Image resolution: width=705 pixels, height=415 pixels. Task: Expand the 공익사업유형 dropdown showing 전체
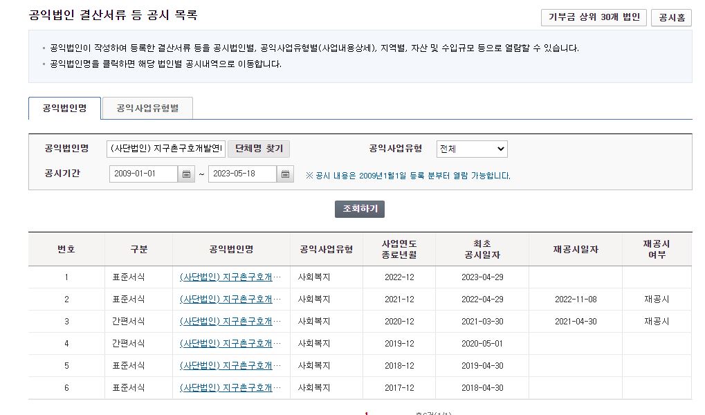pyautogui.click(x=471, y=149)
